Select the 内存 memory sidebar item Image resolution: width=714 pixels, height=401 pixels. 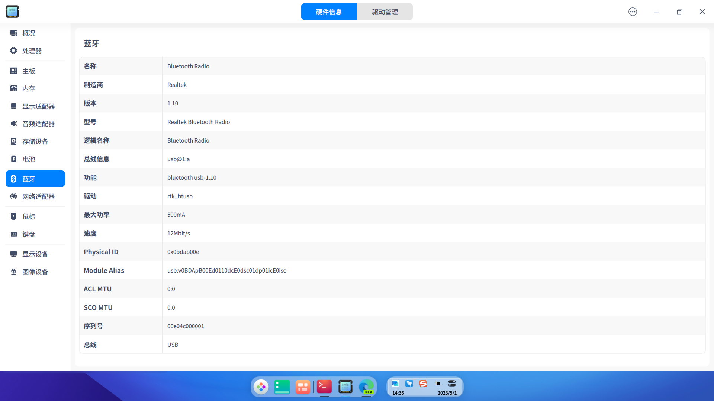coord(29,88)
